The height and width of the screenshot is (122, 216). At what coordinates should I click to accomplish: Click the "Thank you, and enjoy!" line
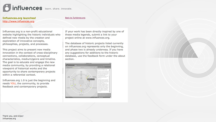(13, 116)
